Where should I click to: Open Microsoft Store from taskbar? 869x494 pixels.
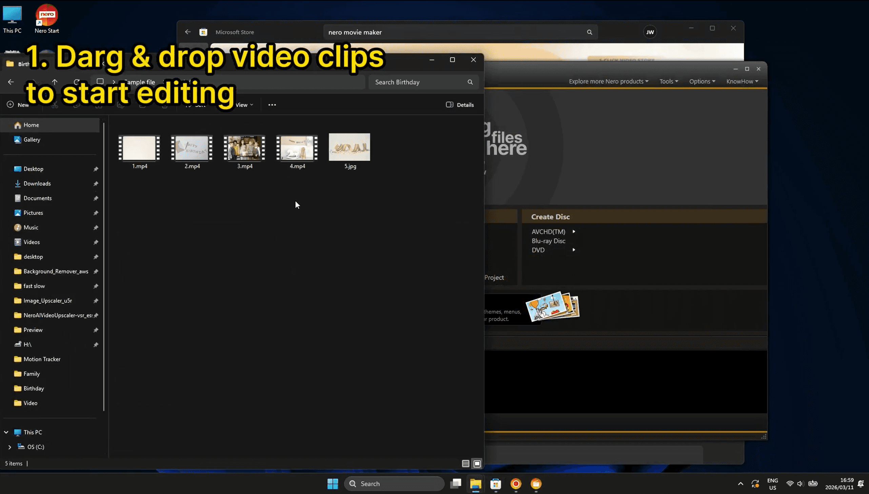496,484
